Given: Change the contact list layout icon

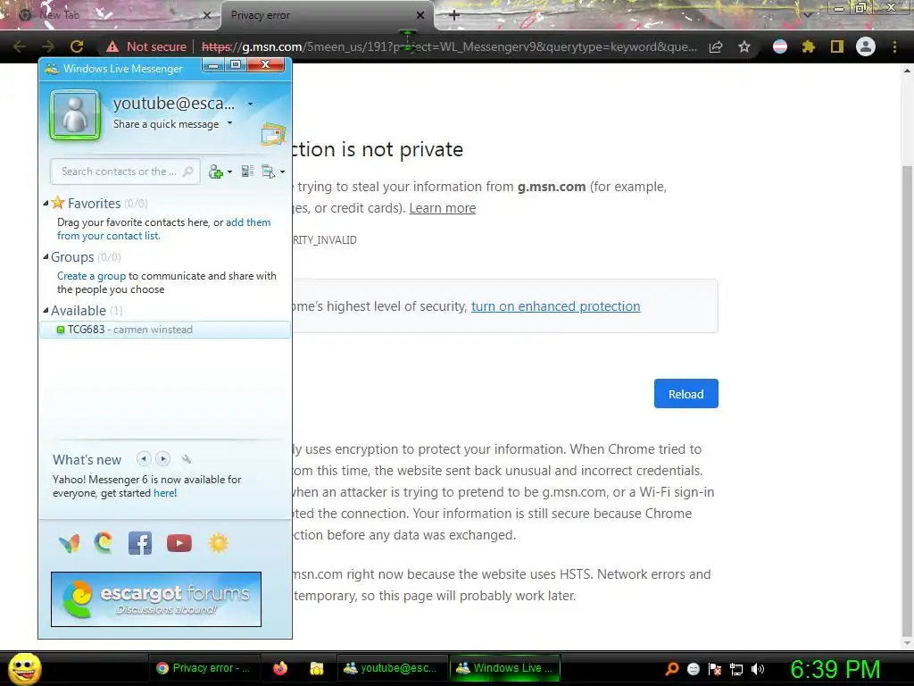Looking at the screenshot, I should 247,171.
